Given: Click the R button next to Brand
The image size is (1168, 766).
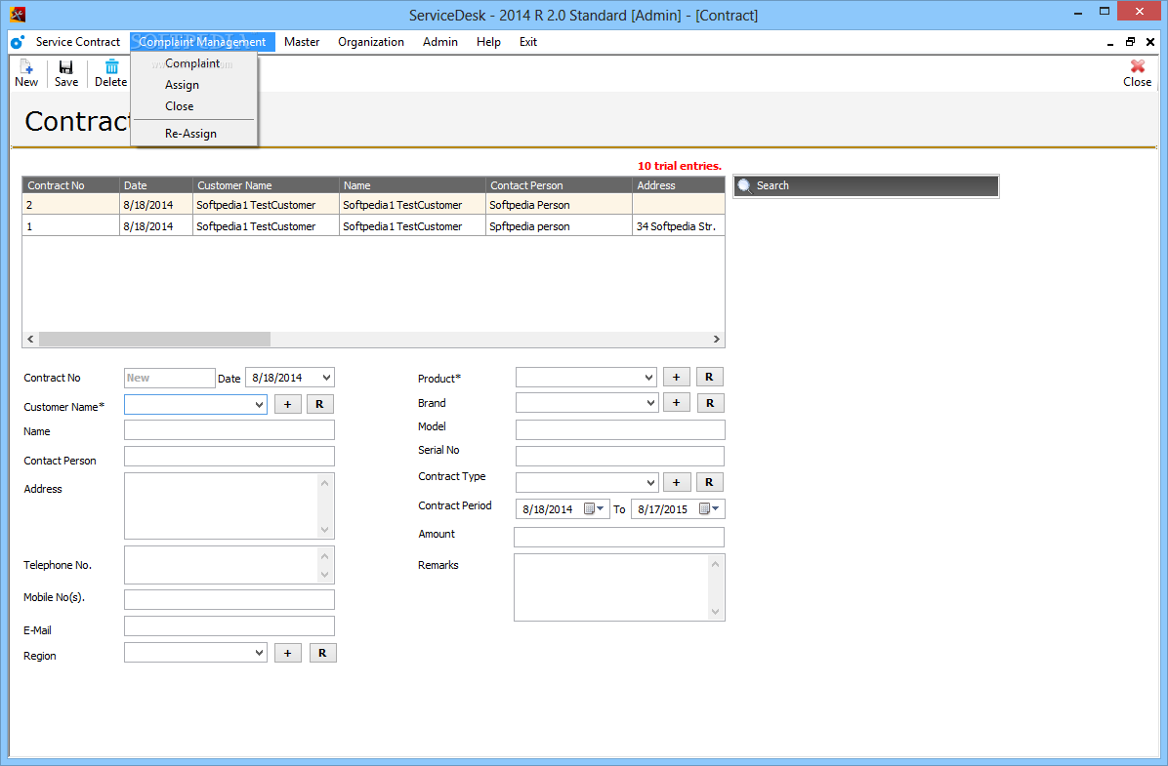Looking at the screenshot, I should [x=710, y=403].
